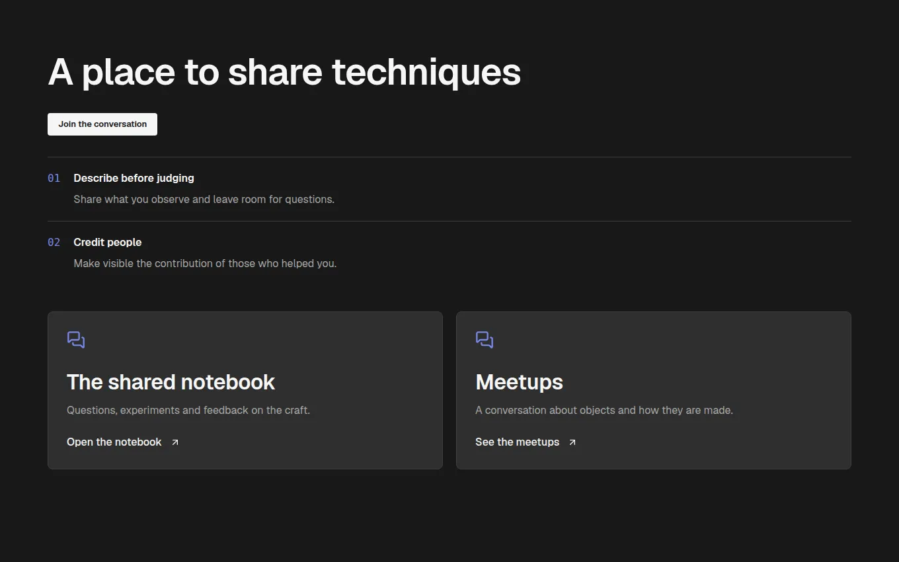Click arrow icon beside Open the notebook

point(175,442)
